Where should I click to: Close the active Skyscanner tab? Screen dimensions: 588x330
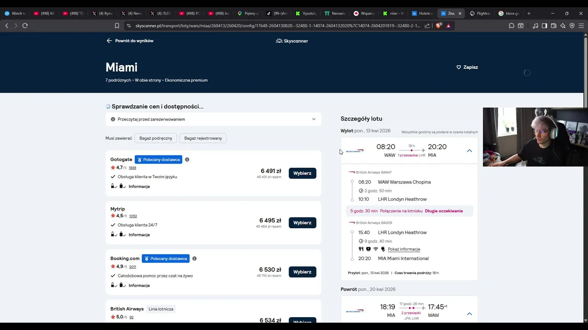(460, 13)
